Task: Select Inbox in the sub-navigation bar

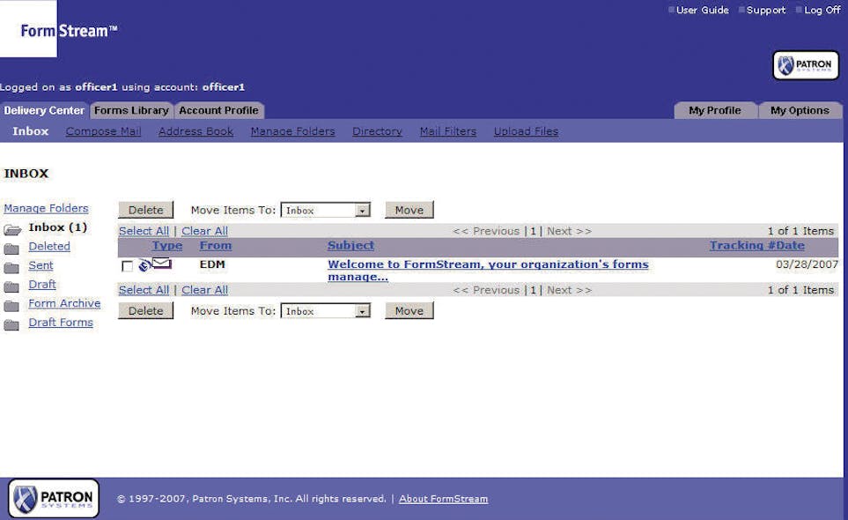Action: [30, 131]
